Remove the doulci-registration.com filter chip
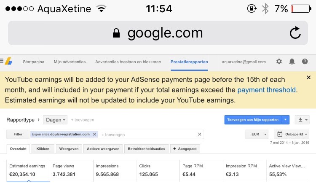 (x=94, y=134)
